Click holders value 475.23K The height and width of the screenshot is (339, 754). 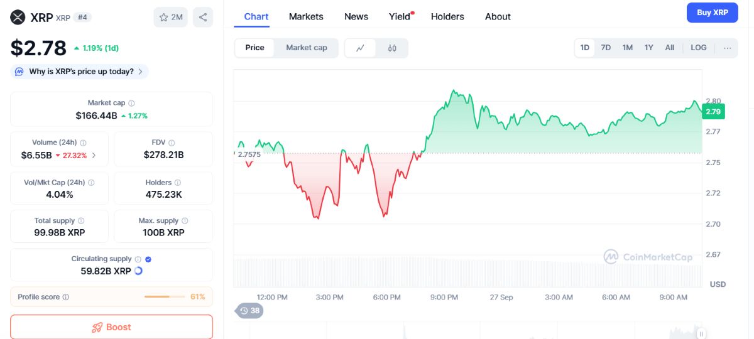pyautogui.click(x=163, y=195)
